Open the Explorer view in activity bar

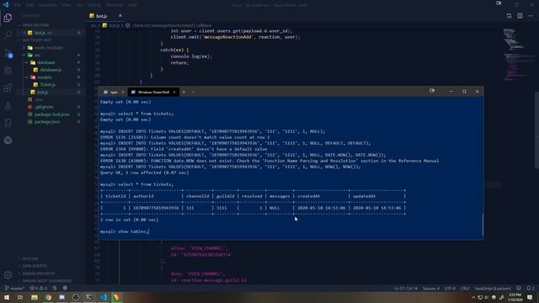pos(8,18)
